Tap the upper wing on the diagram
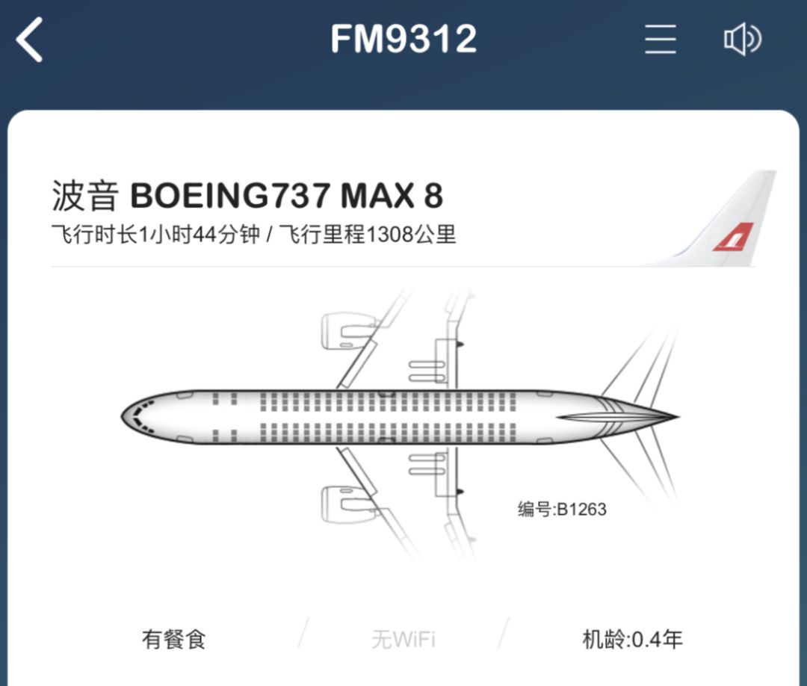 401,340
